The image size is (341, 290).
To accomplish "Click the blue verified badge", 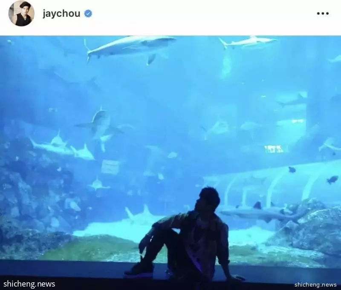I will tap(88, 14).
